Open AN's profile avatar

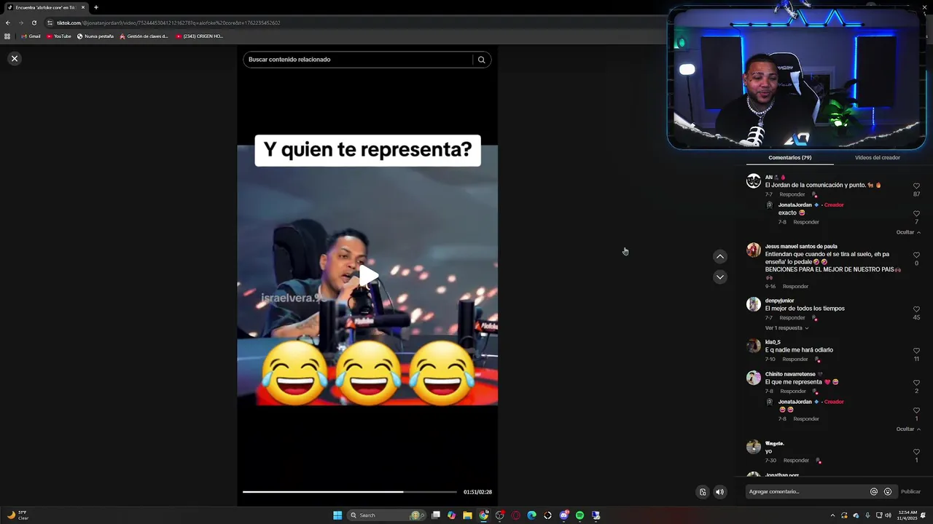click(x=754, y=181)
